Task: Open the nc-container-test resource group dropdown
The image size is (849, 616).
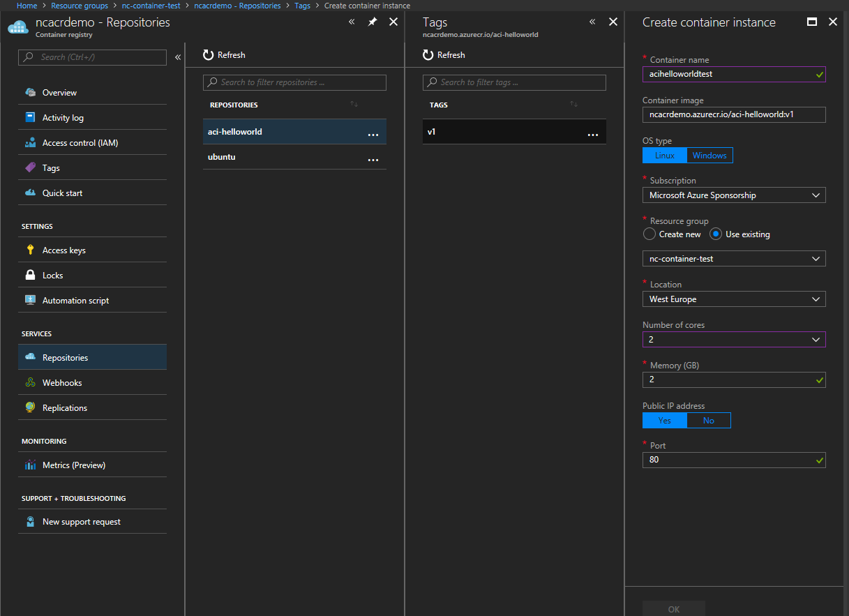Action: 734,259
